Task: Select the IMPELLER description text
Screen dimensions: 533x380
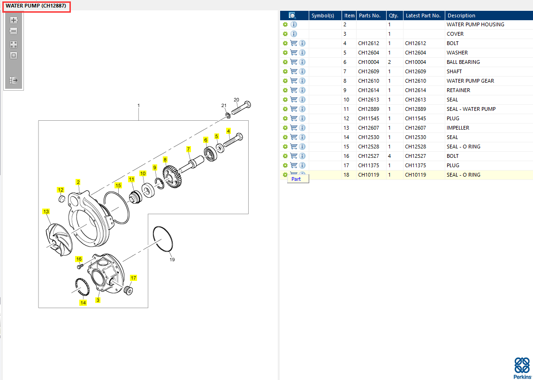Action: click(x=458, y=128)
